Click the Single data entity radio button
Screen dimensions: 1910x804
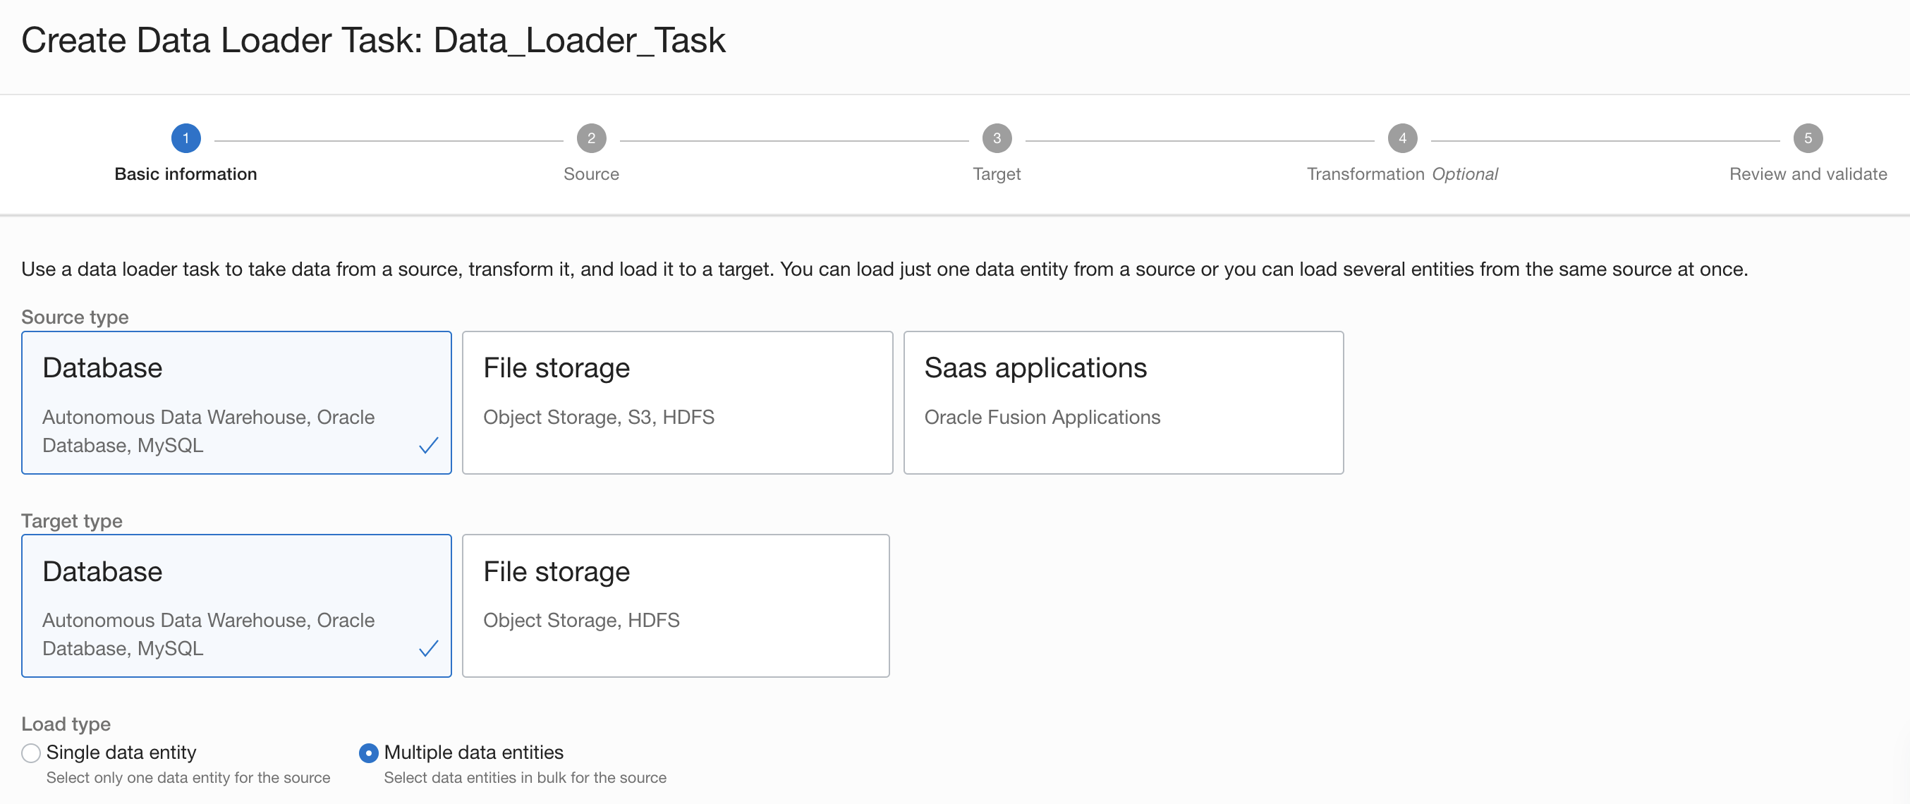tap(30, 752)
